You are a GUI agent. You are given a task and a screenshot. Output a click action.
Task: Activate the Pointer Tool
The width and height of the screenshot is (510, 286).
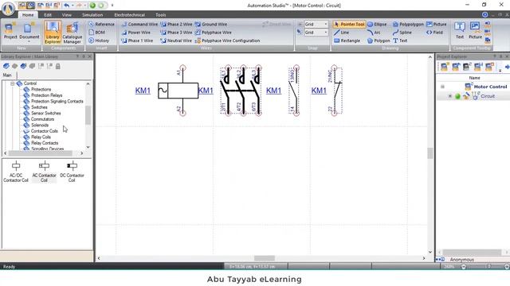click(349, 24)
